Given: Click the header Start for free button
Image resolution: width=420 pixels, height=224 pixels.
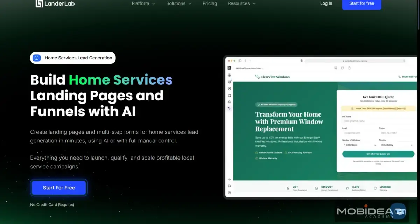Looking at the screenshot, I should 362,3.
